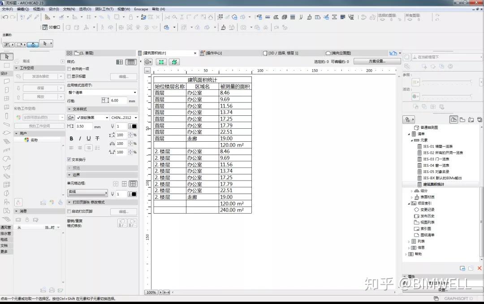Click the 行高 row height input field
Image resolution: width=484 pixels, height=304 pixels.
[118, 101]
